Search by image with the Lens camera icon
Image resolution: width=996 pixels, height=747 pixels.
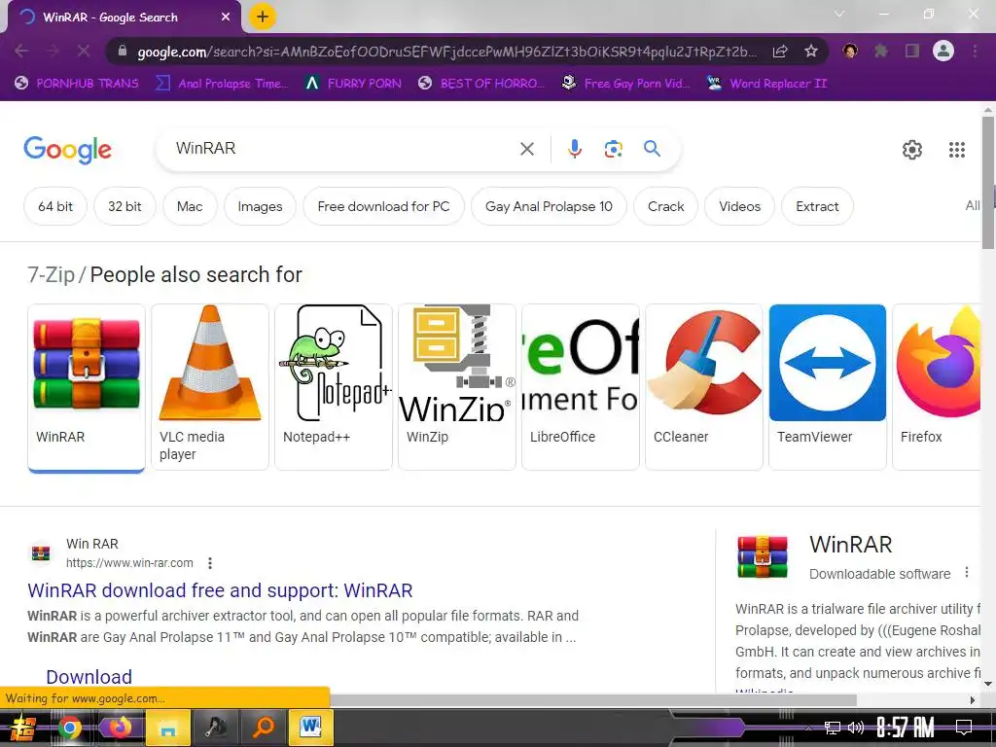(613, 149)
